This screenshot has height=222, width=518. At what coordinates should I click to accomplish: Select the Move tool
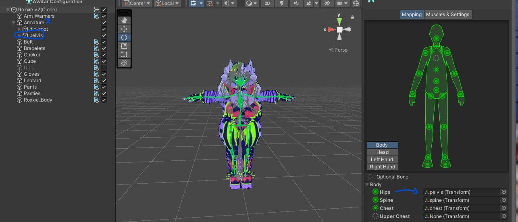point(124,29)
